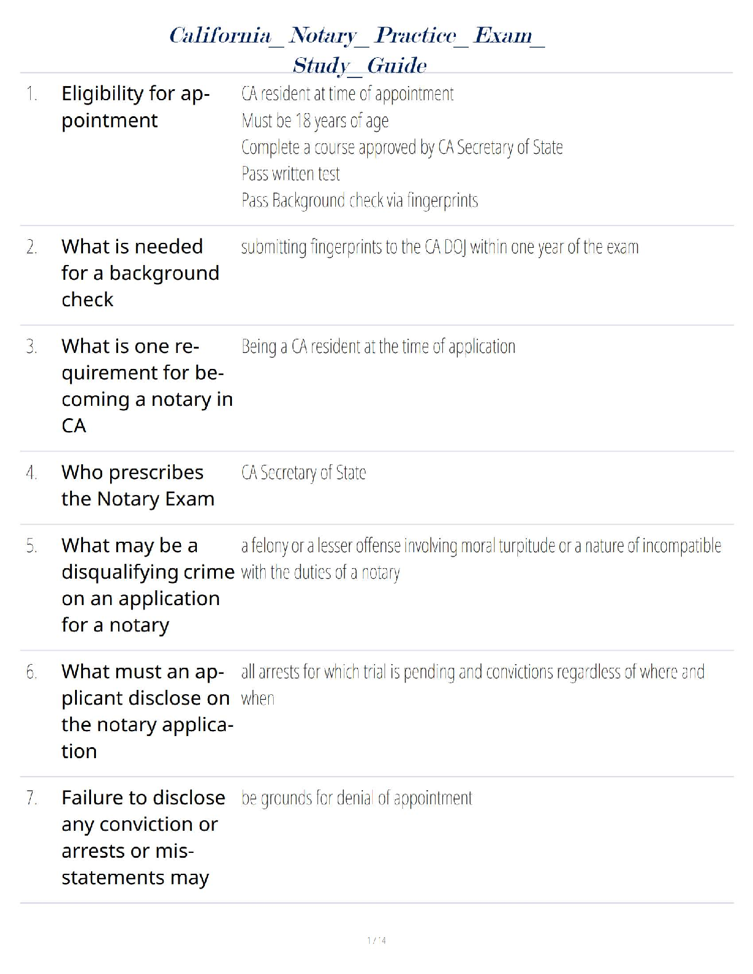Click "Being a CA resident at the time" answer
753x974 pixels.
[378, 347]
